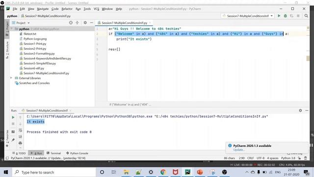Click the Stop icon in the top toolbar

pos(298,16)
